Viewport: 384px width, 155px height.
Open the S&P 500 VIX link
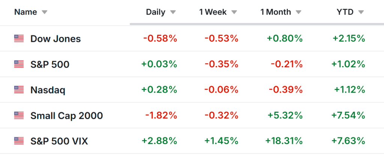click(59, 141)
